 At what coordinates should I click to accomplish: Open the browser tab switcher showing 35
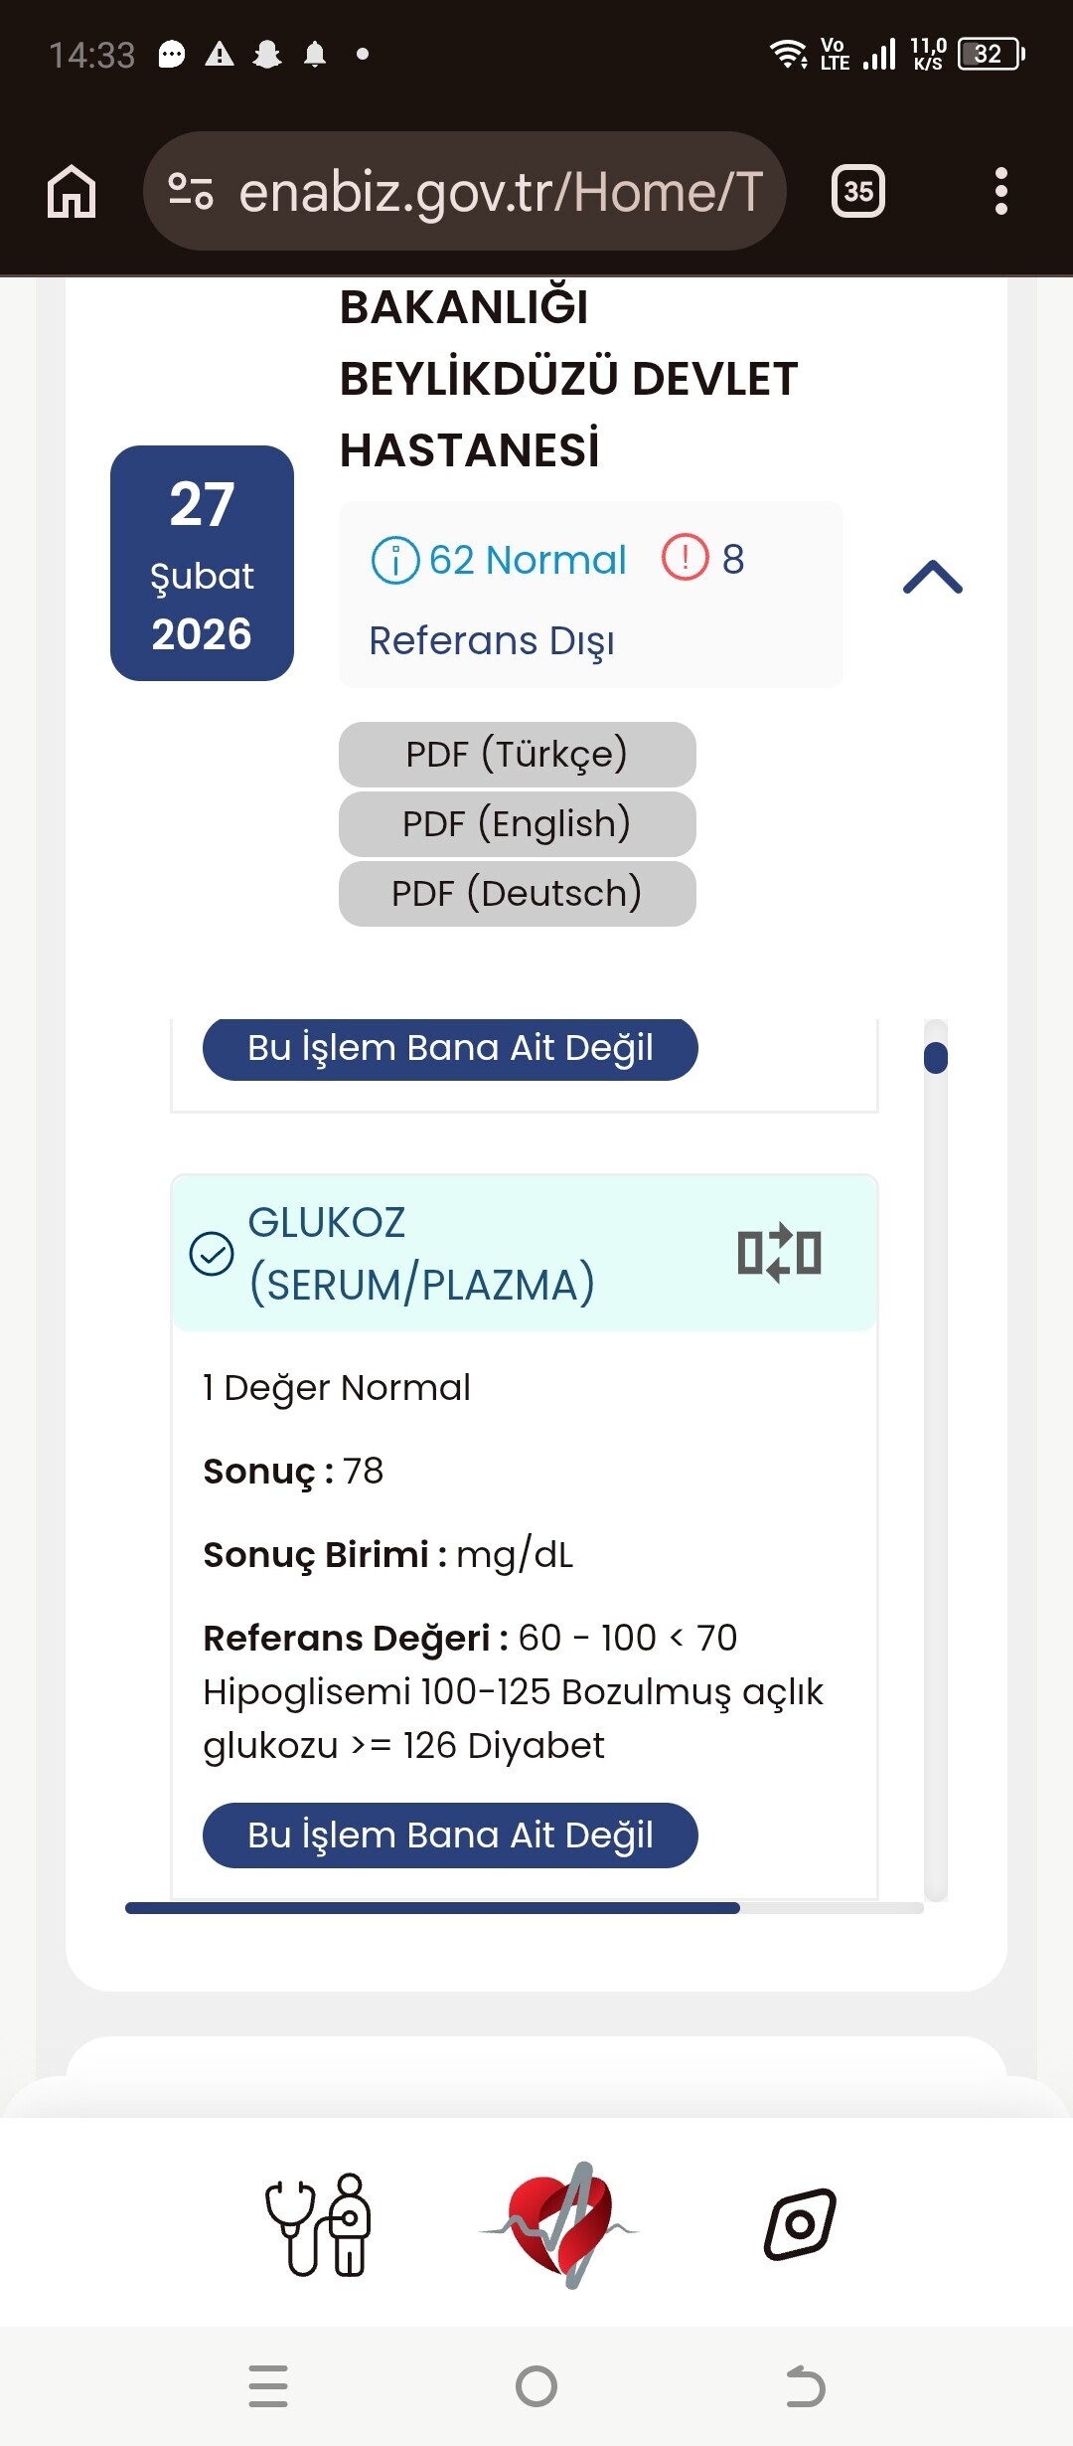(x=858, y=191)
